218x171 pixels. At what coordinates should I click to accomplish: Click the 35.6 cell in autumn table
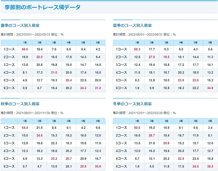[x=98, y=167]
